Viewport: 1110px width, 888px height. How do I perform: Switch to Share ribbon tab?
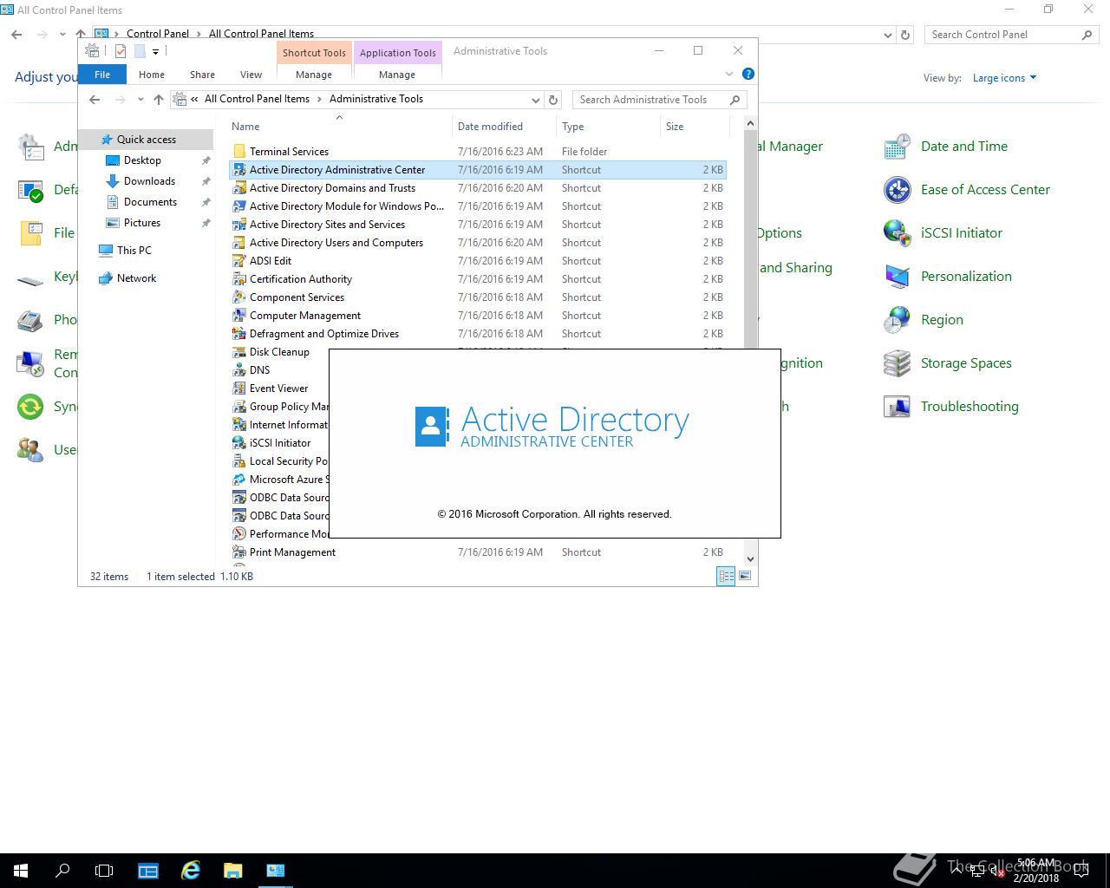202,75
